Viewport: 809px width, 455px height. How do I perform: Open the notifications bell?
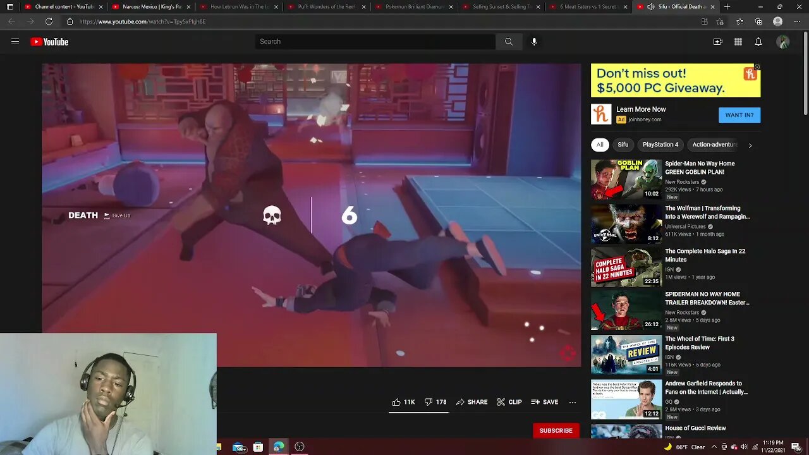pyautogui.click(x=758, y=42)
